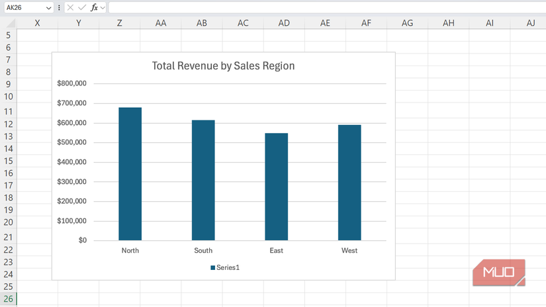The width and height of the screenshot is (546, 307).
Task: Select row 24 header
Action: coord(9,275)
